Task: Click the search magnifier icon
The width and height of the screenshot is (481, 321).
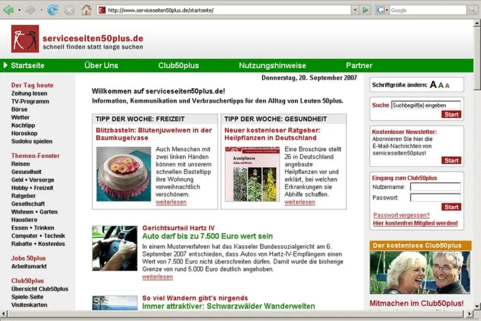Action: click(471, 10)
